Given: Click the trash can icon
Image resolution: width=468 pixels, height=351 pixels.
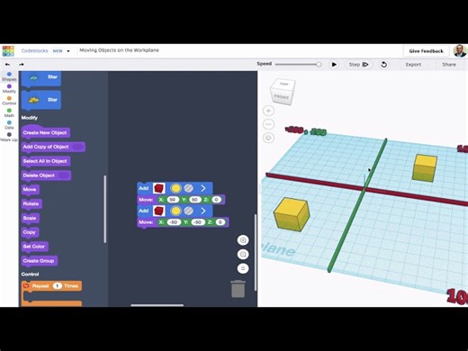Looking at the screenshot, I should pyautogui.click(x=238, y=289).
